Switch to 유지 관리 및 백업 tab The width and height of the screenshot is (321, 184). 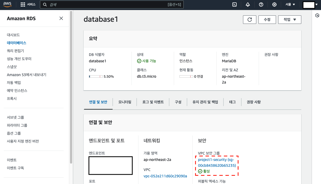click(205, 102)
